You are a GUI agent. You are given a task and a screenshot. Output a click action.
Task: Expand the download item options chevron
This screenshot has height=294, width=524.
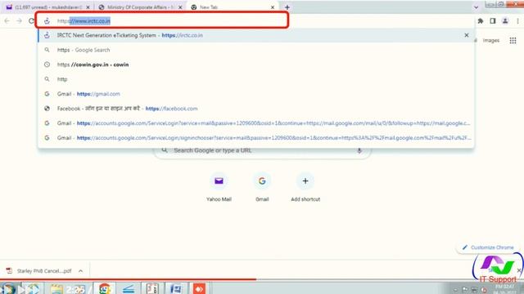80,271
